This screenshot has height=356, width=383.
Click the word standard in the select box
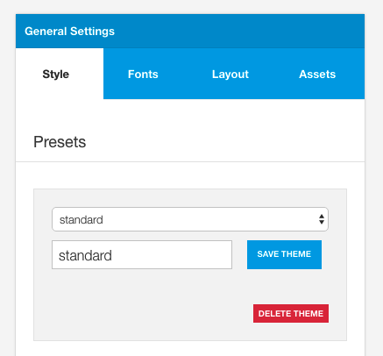(82, 220)
